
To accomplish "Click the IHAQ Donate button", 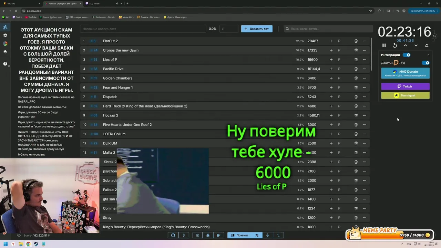I will tap(405, 73).
